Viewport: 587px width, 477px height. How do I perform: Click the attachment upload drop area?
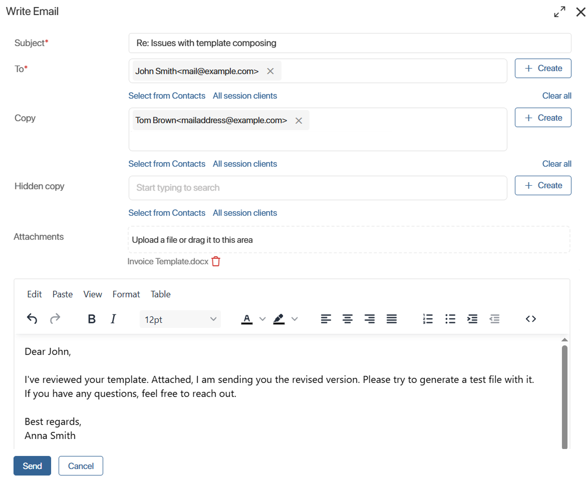349,240
